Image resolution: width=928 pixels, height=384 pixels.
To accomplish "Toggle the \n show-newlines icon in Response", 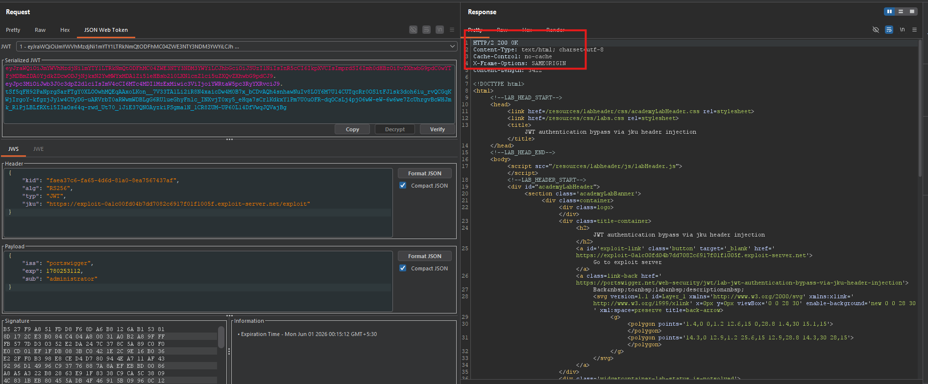I will coord(902,30).
